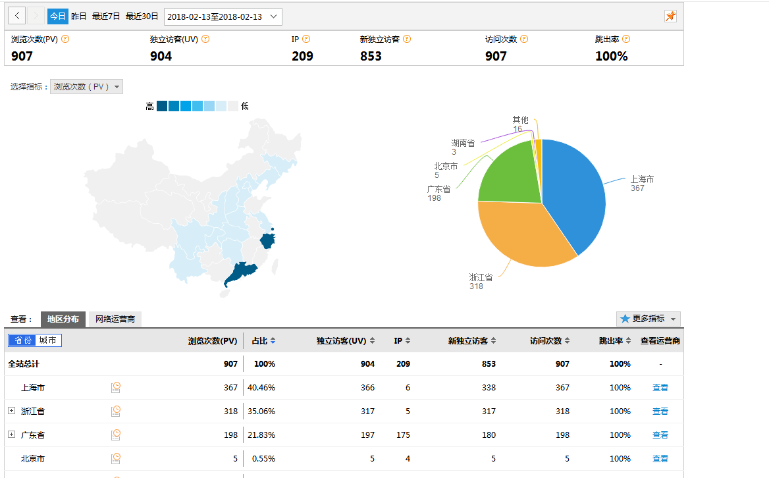Select 最近7日 time range
769x478 pixels.
tap(106, 16)
